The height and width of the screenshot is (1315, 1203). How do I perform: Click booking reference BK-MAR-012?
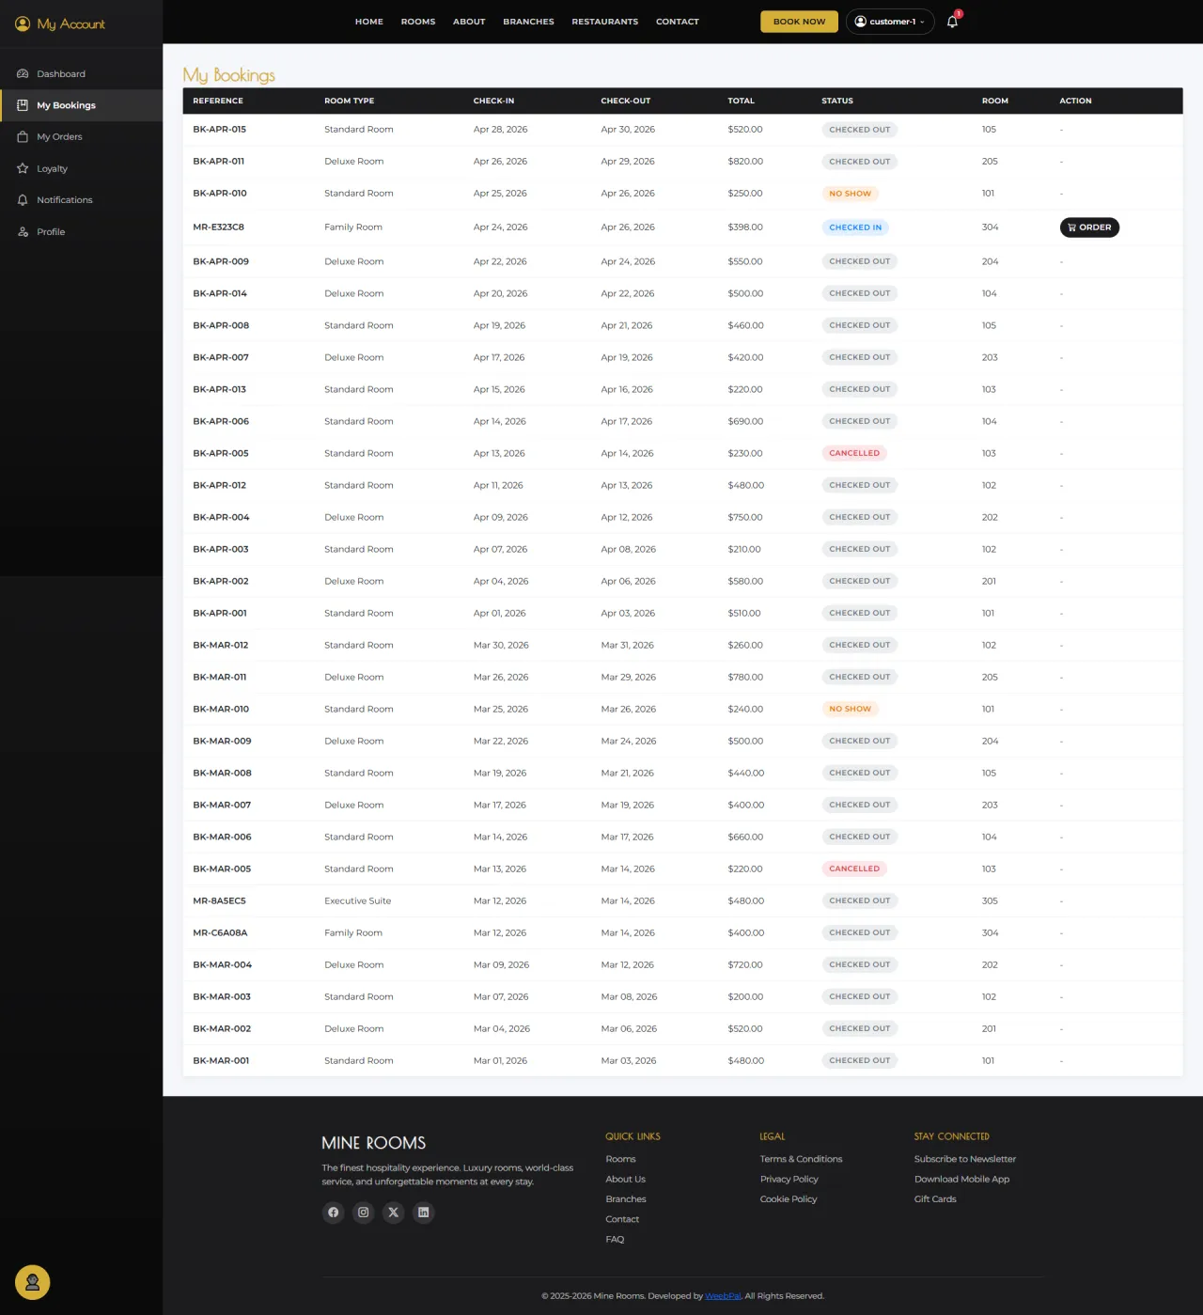click(x=220, y=645)
